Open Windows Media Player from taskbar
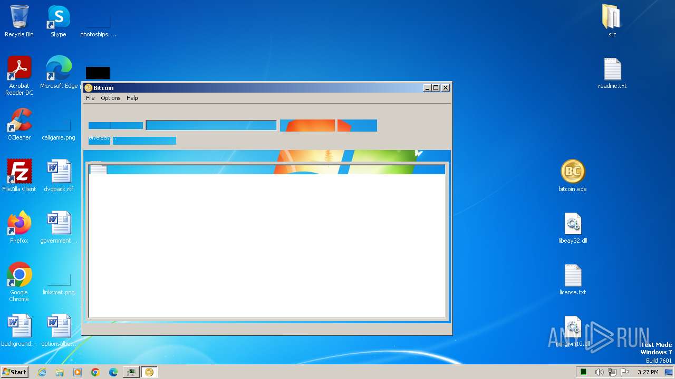Image resolution: width=675 pixels, height=379 pixels. [x=78, y=372]
